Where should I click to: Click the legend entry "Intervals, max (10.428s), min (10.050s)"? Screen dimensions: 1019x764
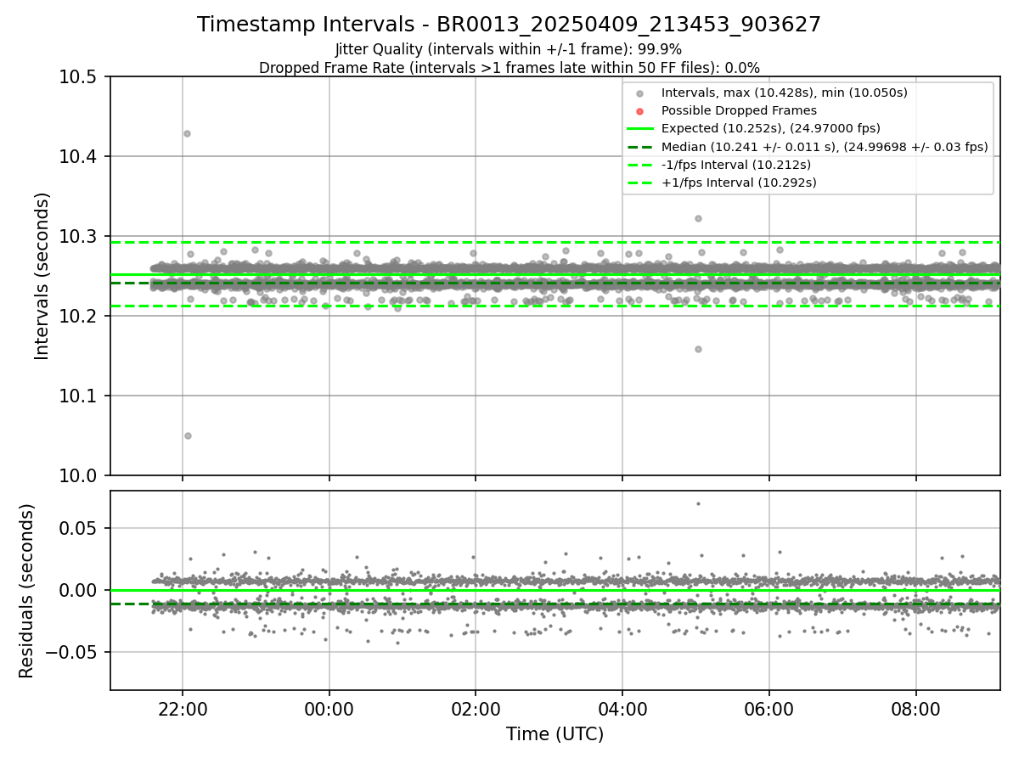click(x=785, y=93)
